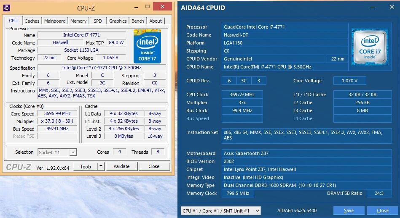400x218 pixels.
Task: Click the AIDA64 Multiplier value 37x
Action: click(242, 102)
